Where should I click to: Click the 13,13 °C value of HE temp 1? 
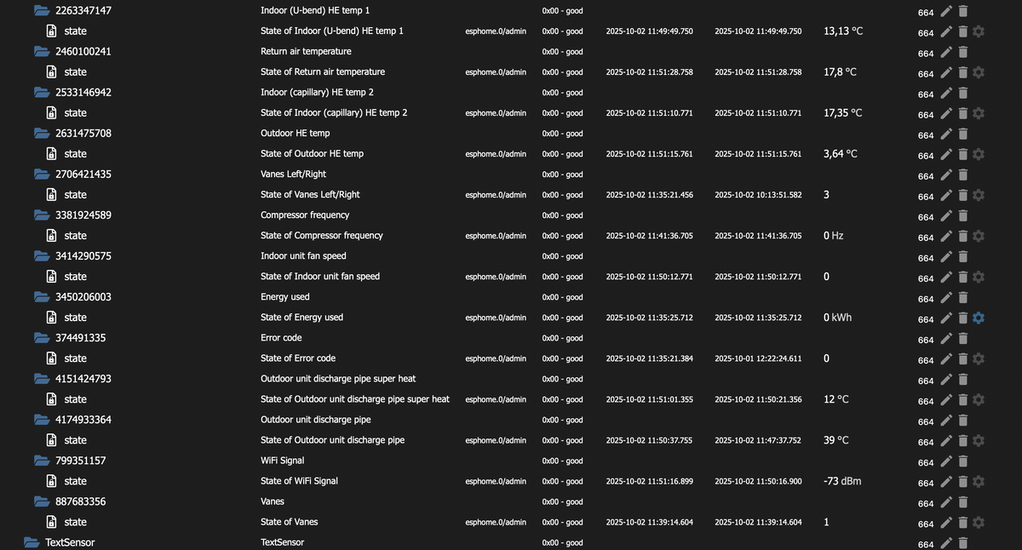tap(842, 32)
